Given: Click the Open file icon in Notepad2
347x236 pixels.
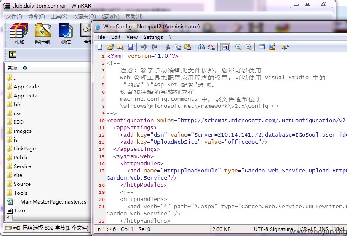Looking at the screenshot, I should pyautogui.click(x=110, y=47).
